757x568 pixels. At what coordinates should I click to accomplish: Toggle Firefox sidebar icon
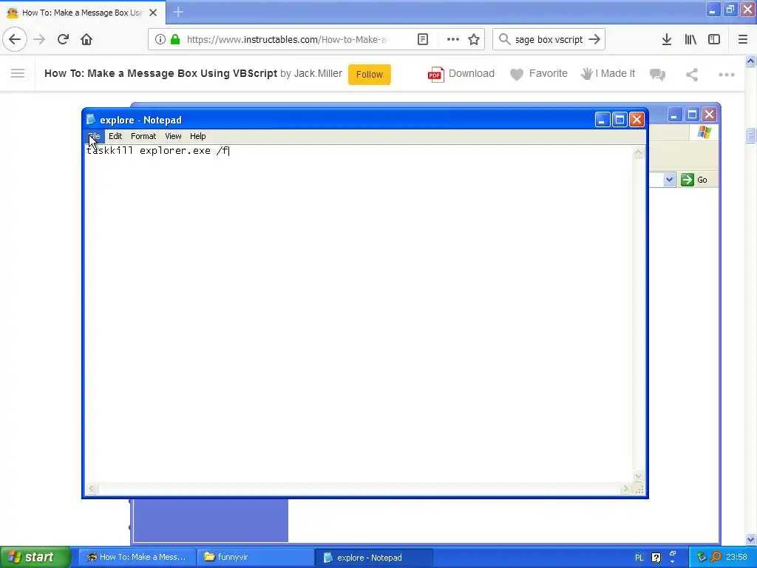coord(713,40)
